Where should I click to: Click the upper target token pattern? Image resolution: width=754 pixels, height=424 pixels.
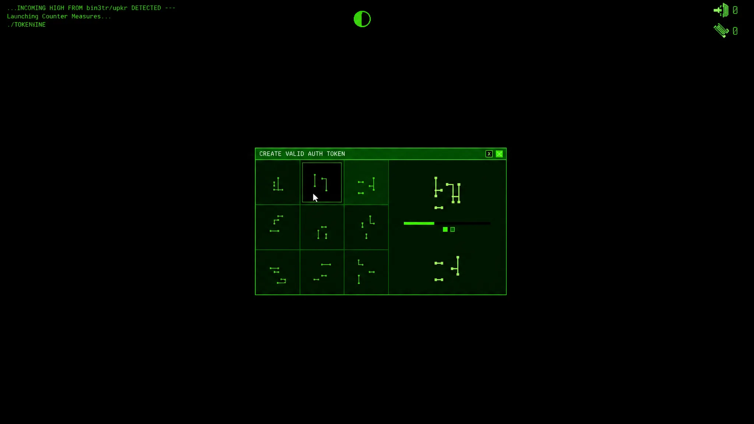coord(447,193)
